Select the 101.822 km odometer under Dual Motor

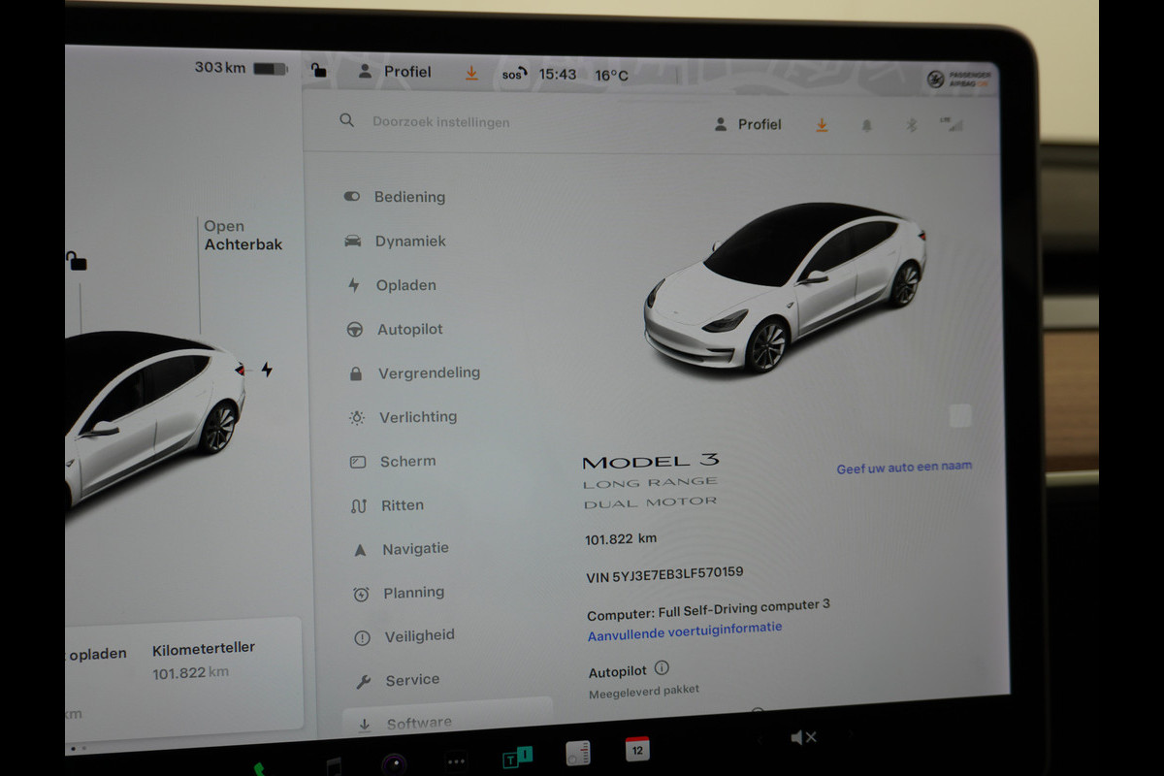(621, 539)
